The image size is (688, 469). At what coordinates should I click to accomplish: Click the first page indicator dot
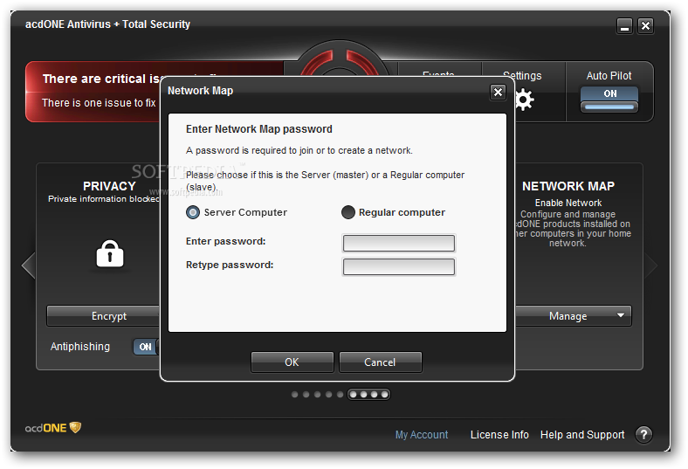pos(295,395)
